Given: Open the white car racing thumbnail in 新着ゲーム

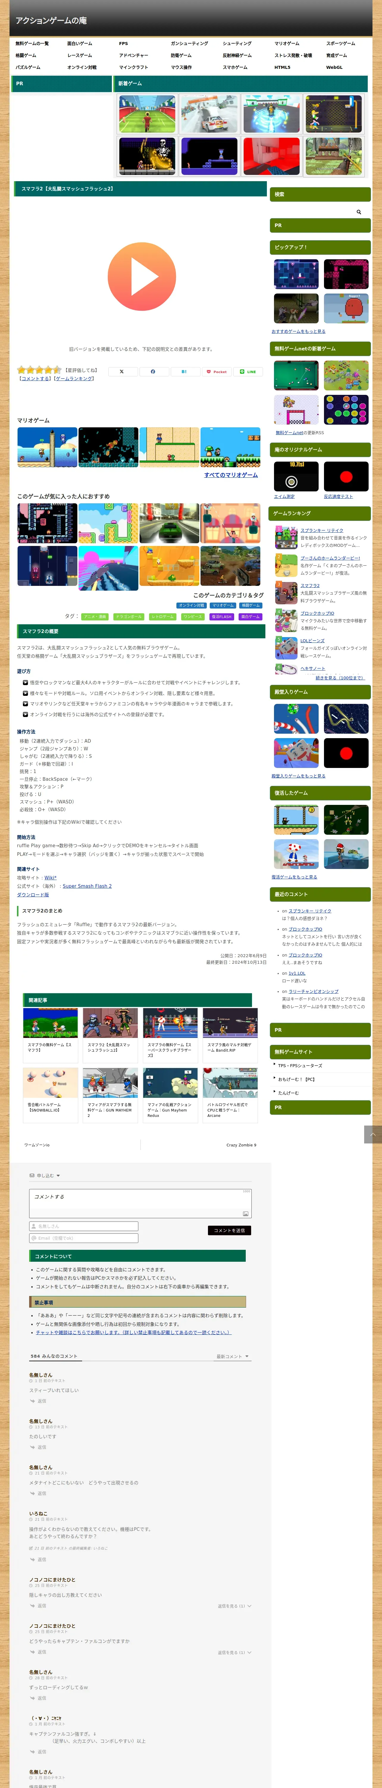Looking at the screenshot, I should coord(209,114).
